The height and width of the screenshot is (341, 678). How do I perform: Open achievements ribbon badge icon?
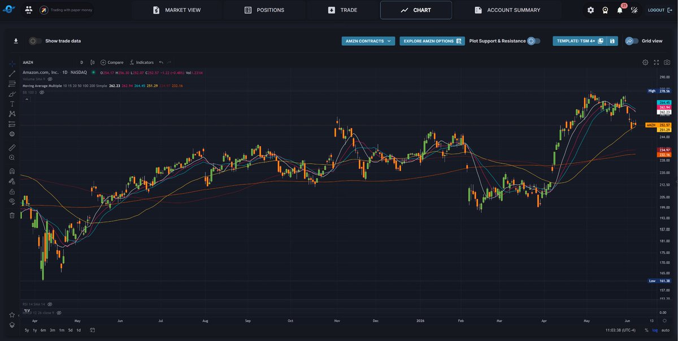pos(605,10)
